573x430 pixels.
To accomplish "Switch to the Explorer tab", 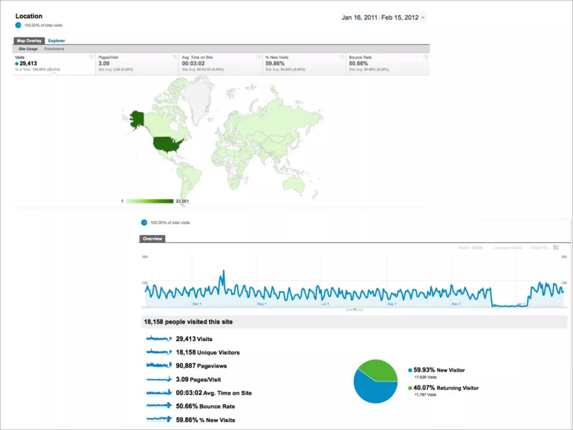I will (x=57, y=41).
